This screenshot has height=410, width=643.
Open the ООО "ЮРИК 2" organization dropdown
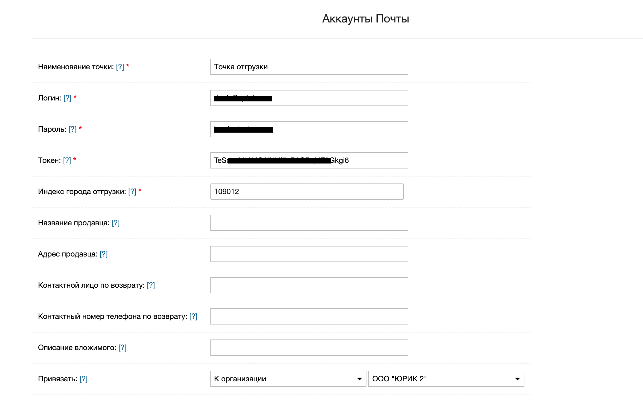446,379
